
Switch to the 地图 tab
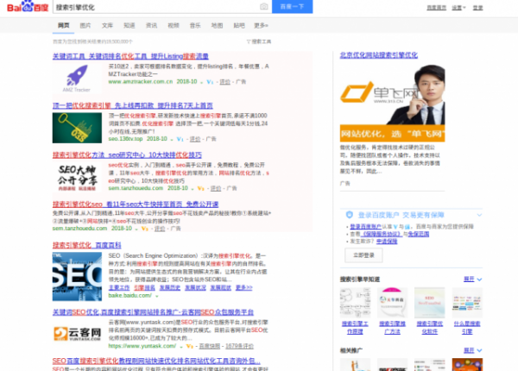point(217,25)
